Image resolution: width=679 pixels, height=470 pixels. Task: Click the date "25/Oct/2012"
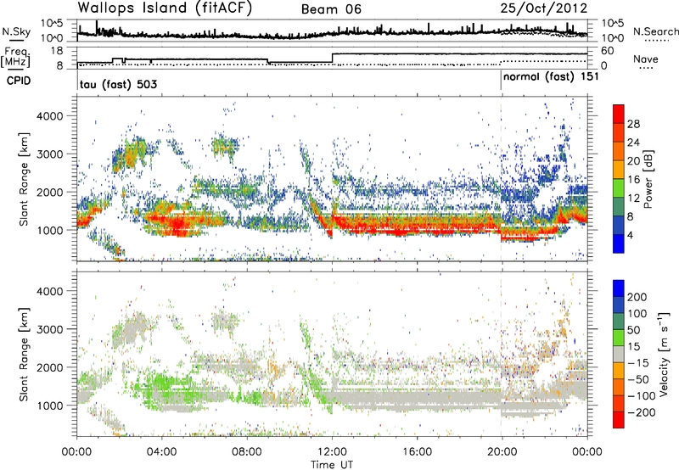pos(544,8)
